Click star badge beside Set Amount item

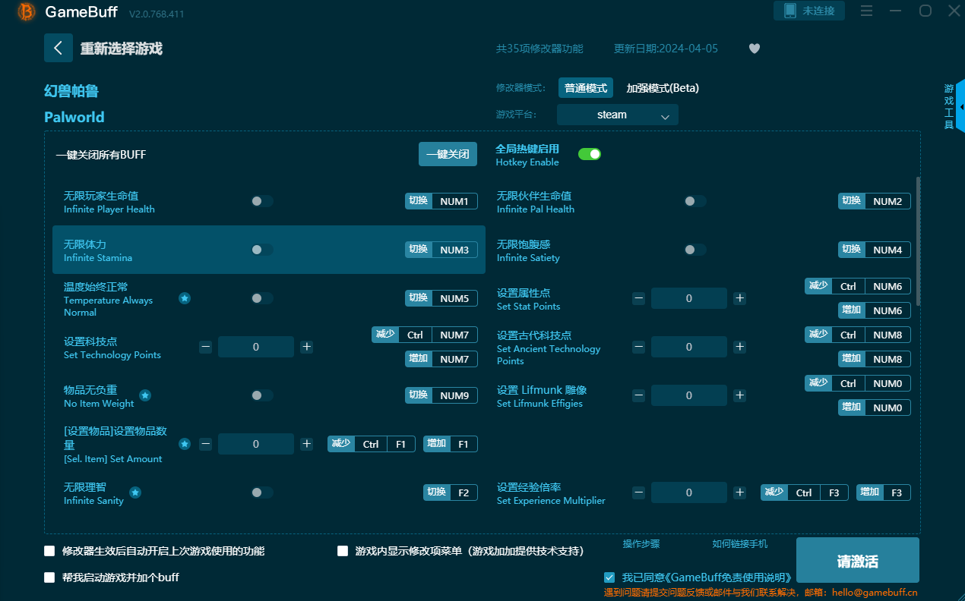click(185, 444)
